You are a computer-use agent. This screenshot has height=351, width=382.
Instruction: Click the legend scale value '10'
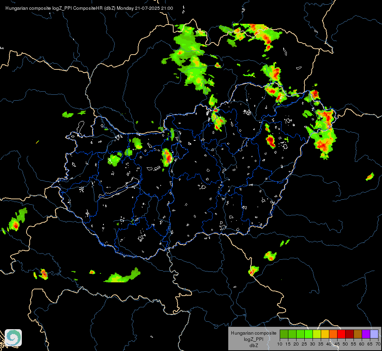(280, 344)
